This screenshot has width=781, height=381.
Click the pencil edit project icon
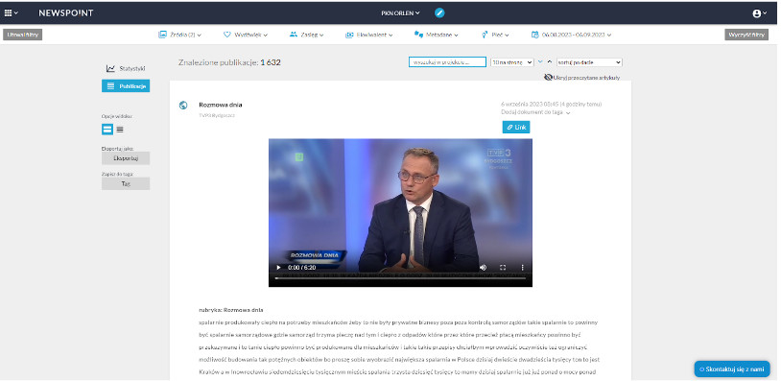pyautogui.click(x=439, y=12)
